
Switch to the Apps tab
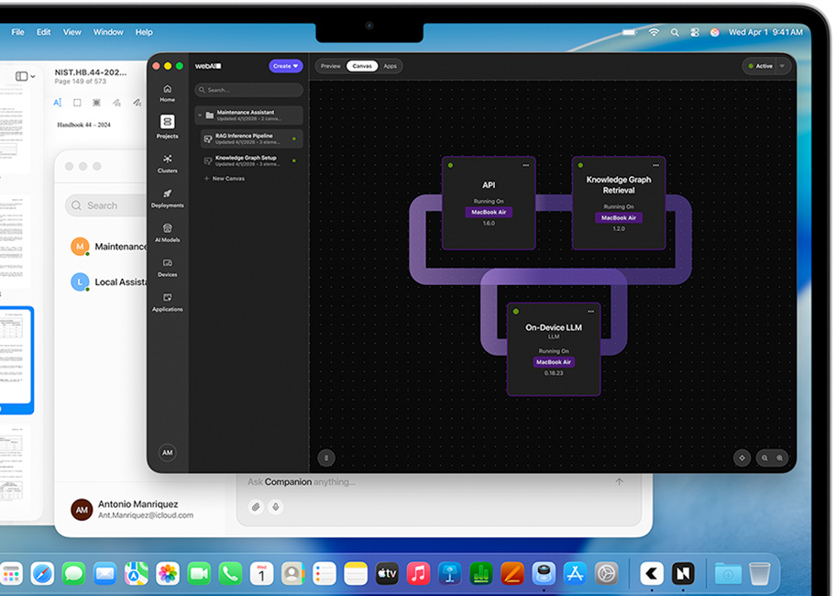(390, 66)
